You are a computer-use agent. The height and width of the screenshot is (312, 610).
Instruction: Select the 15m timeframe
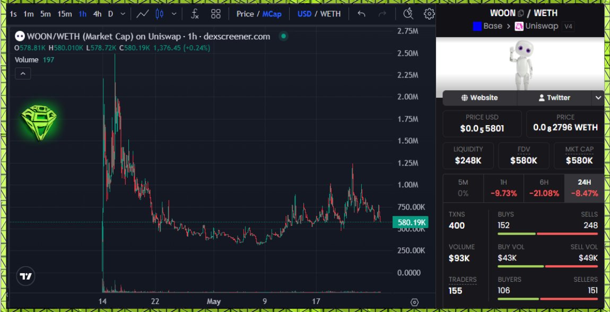click(65, 14)
